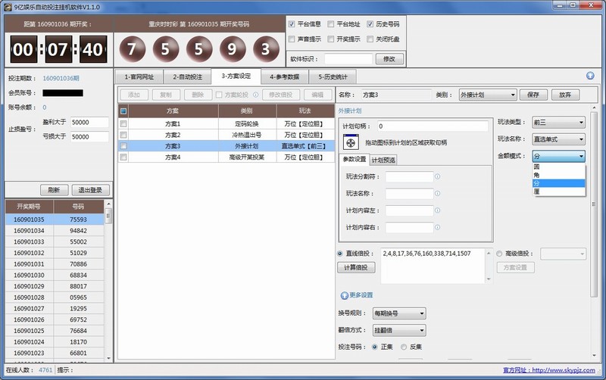Enable the 声音提示 checkbox
The height and width of the screenshot is (380, 606).
[292, 39]
